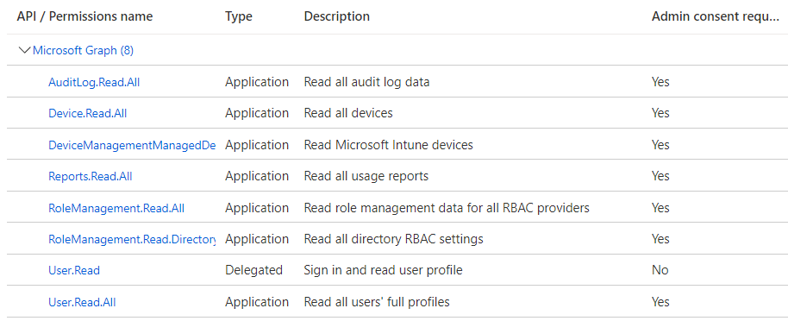
Task: Select 'Read all devices' description
Action: pos(348,113)
